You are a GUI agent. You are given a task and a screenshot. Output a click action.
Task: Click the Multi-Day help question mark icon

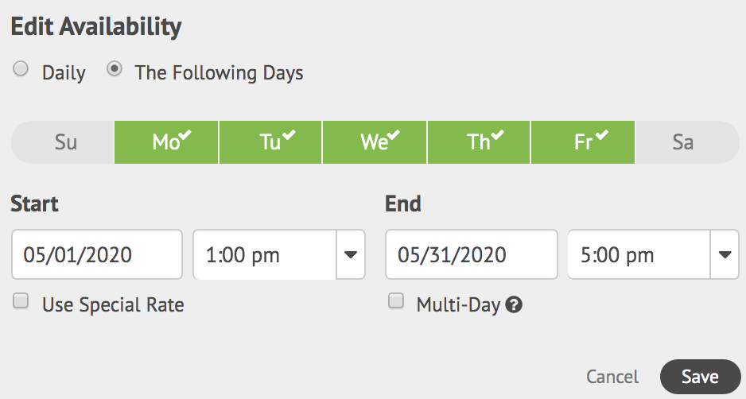coord(514,305)
